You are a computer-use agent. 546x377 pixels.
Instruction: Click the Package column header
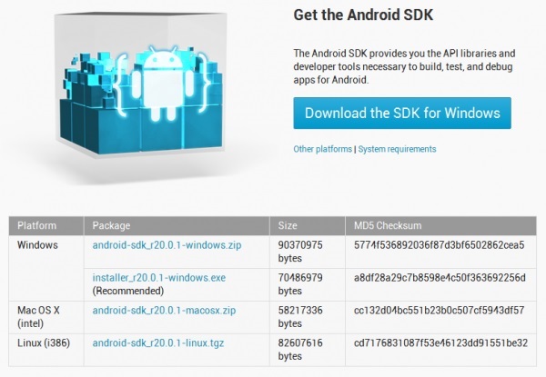point(111,225)
